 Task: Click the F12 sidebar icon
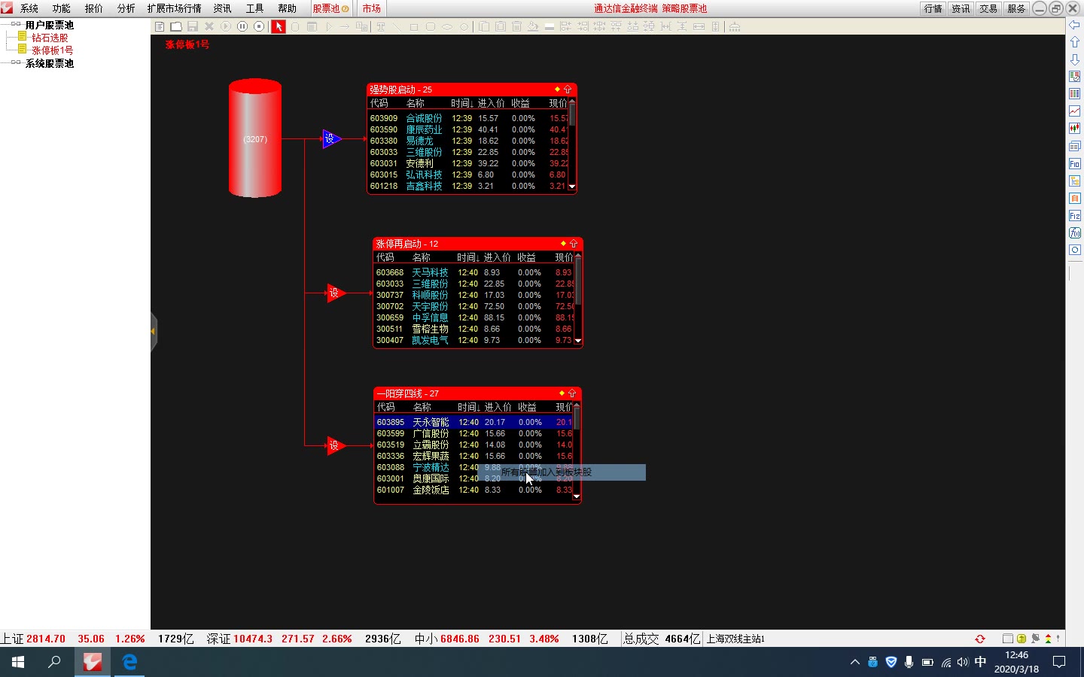1075,215
